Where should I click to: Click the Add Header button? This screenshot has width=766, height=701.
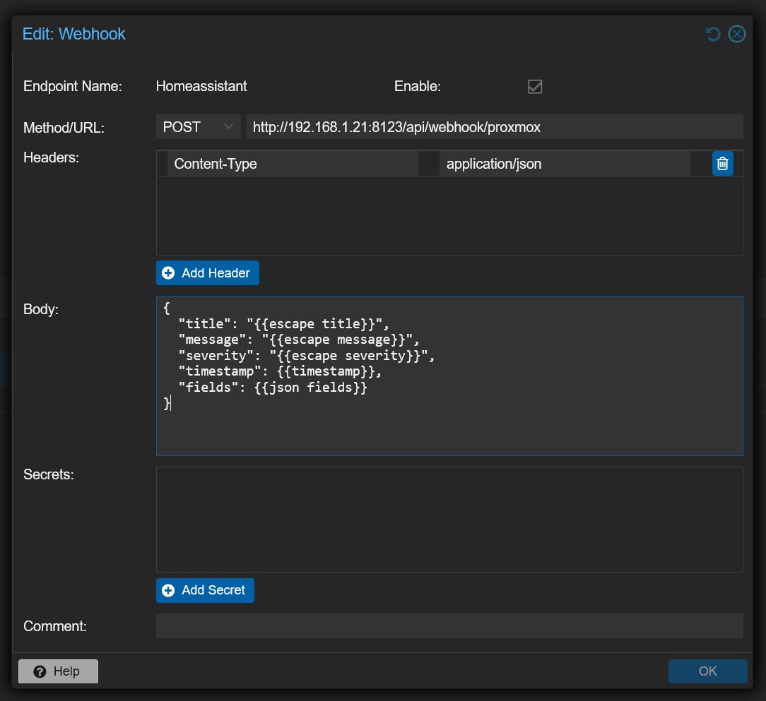[208, 273]
